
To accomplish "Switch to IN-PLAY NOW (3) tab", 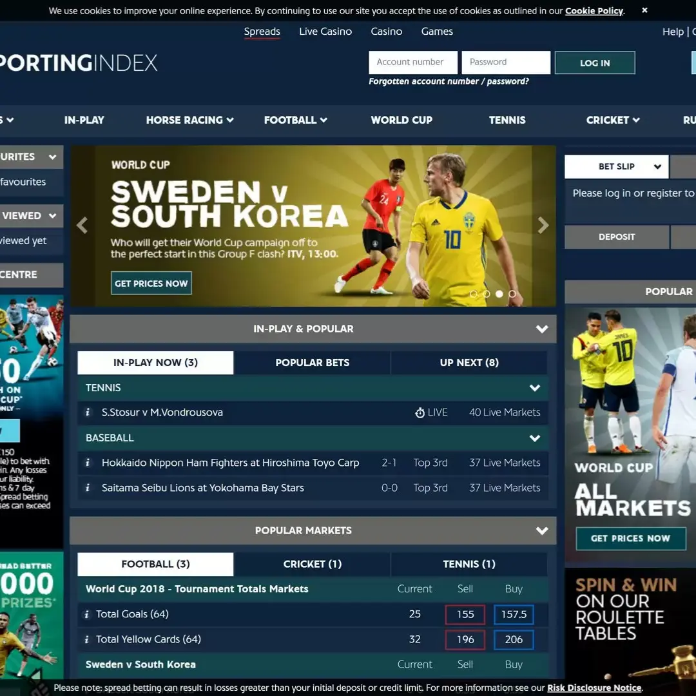I will pos(155,363).
